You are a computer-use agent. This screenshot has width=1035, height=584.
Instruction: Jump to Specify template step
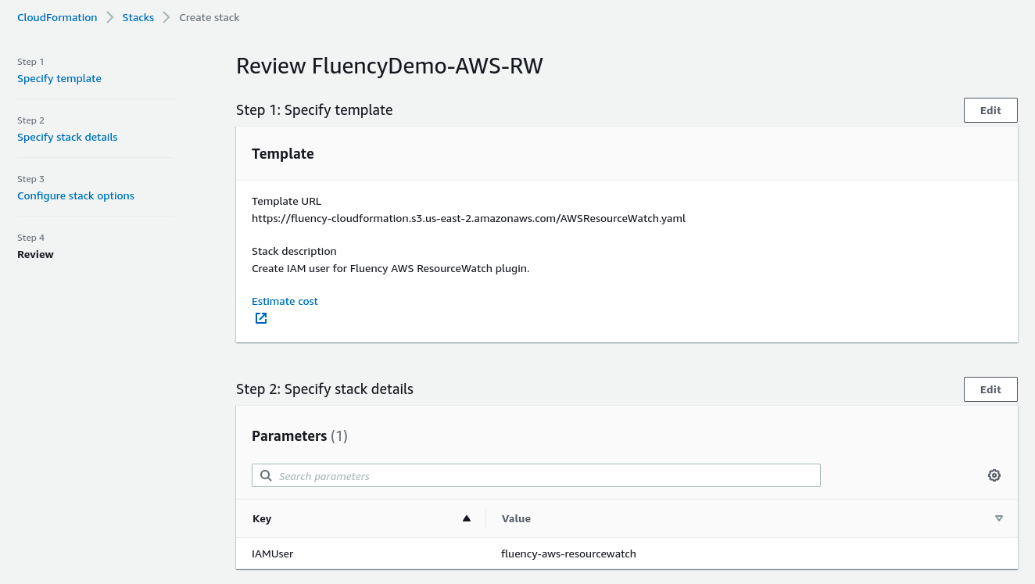click(x=59, y=78)
